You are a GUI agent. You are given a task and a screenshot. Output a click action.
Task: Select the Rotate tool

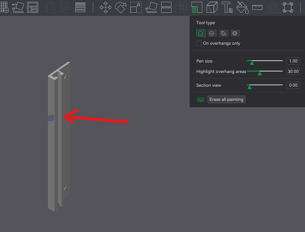pyautogui.click(x=121, y=7)
